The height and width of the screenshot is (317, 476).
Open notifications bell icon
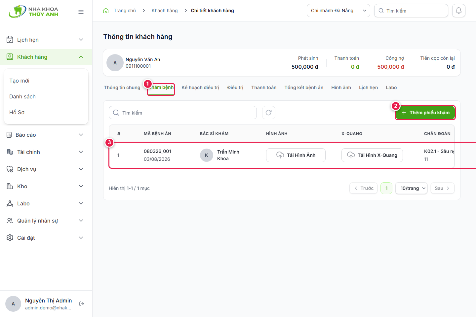point(459,11)
